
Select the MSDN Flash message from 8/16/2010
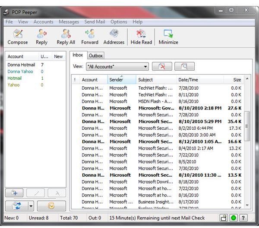click(x=158, y=101)
